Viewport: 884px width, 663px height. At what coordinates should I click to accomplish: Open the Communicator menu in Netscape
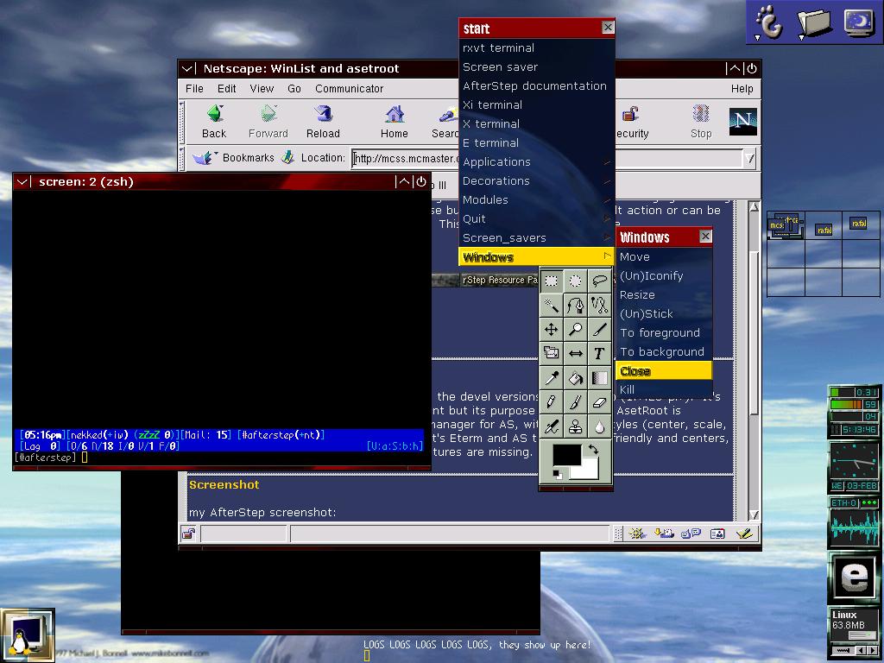(x=349, y=89)
